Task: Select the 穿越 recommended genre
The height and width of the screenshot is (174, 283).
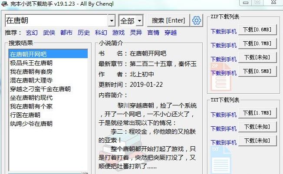Action: point(171,33)
